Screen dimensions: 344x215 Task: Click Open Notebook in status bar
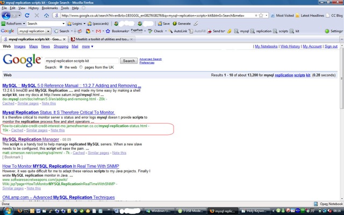tap(328, 204)
